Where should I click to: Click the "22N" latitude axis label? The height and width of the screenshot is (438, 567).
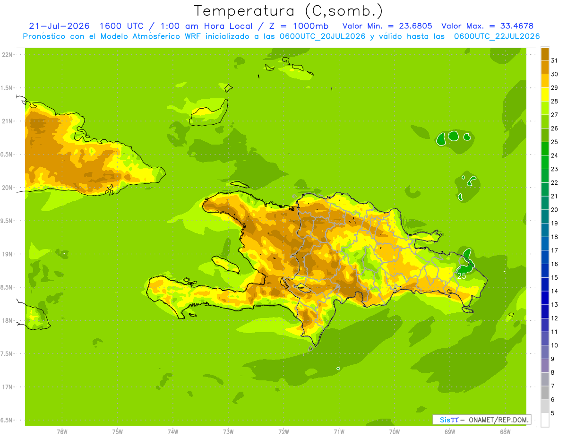[7, 54]
